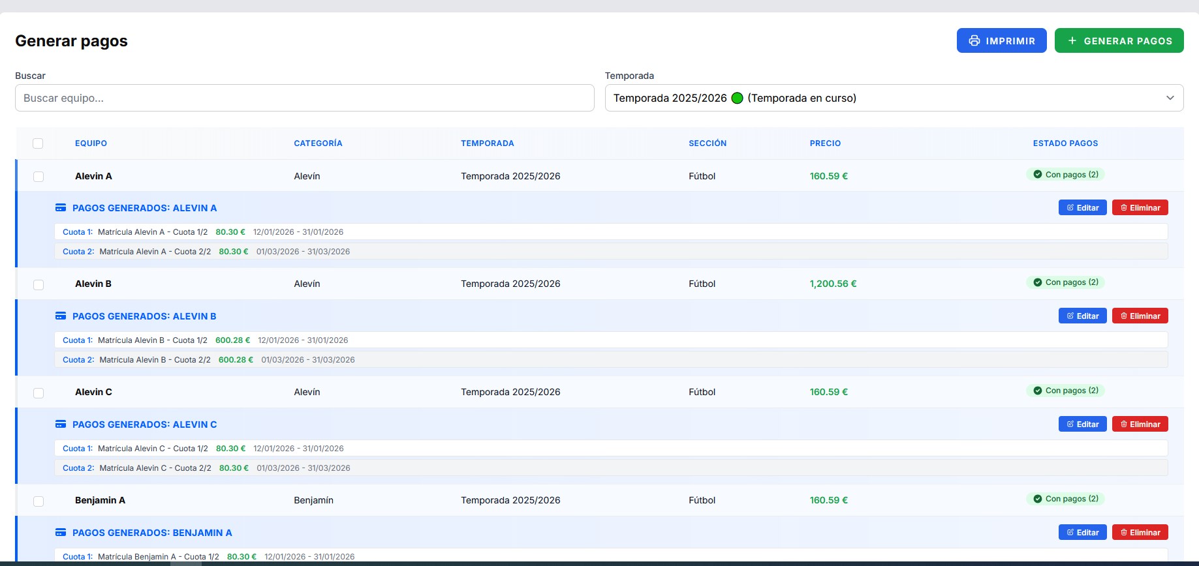Toggle the select-all checkbox in table header
The width and height of the screenshot is (1199, 566).
click(x=38, y=143)
